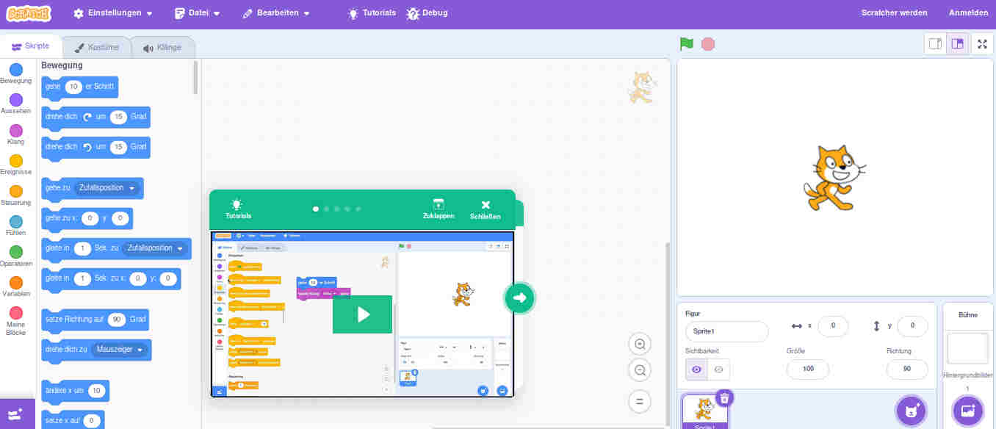
Task: Select the Sprite1 thumbnail
Action: (705, 412)
